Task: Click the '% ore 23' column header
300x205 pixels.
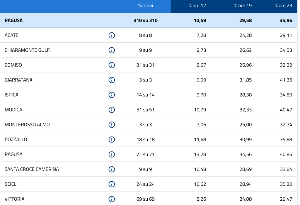Action: [x=283, y=6]
